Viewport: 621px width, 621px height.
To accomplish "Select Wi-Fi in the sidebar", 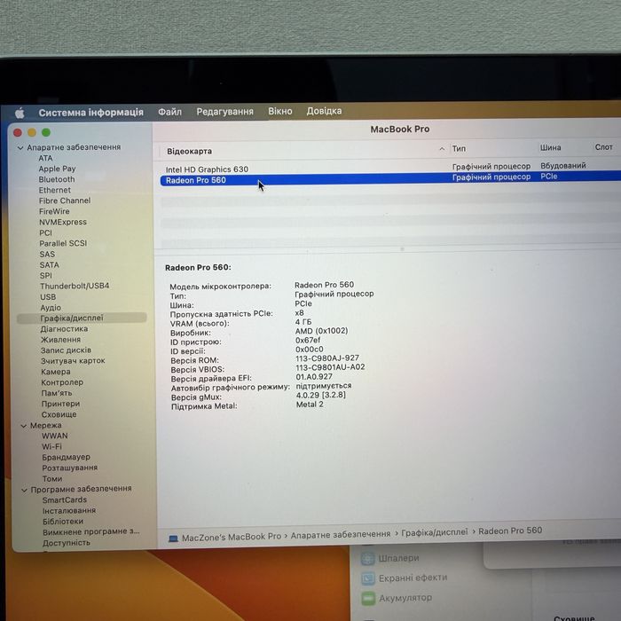I will click(51, 447).
